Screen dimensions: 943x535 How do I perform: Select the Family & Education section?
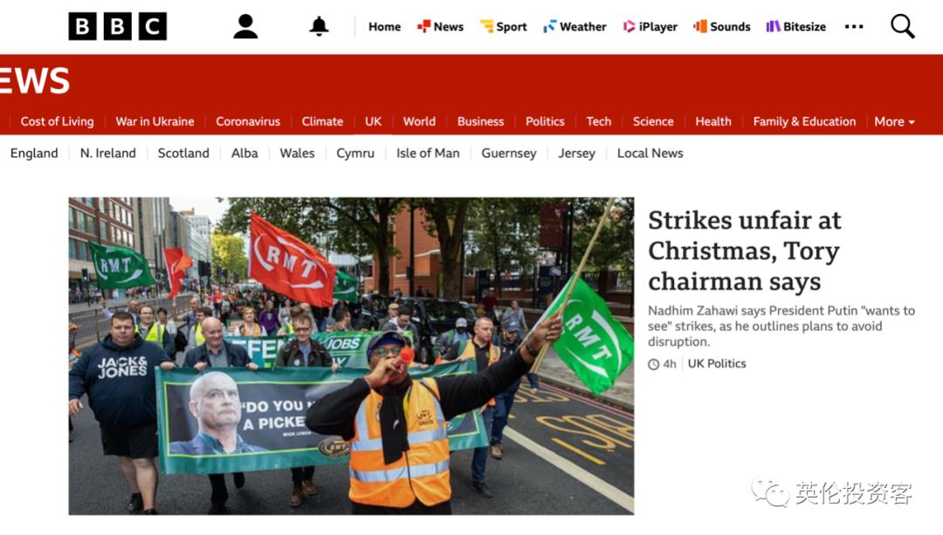tap(804, 121)
